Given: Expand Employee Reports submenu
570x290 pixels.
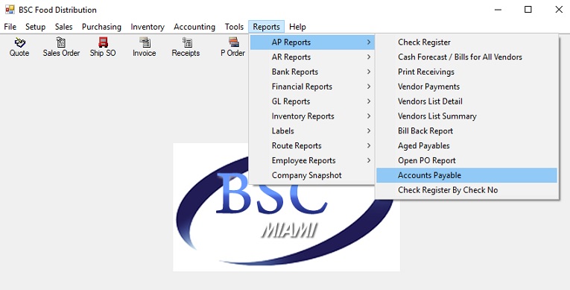Looking at the screenshot, I should click(x=312, y=160).
